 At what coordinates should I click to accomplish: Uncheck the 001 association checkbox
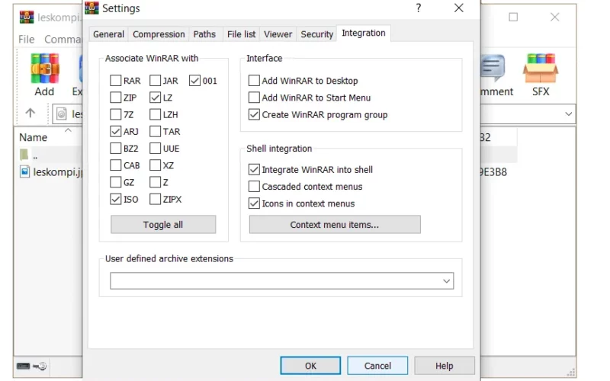[194, 81]
